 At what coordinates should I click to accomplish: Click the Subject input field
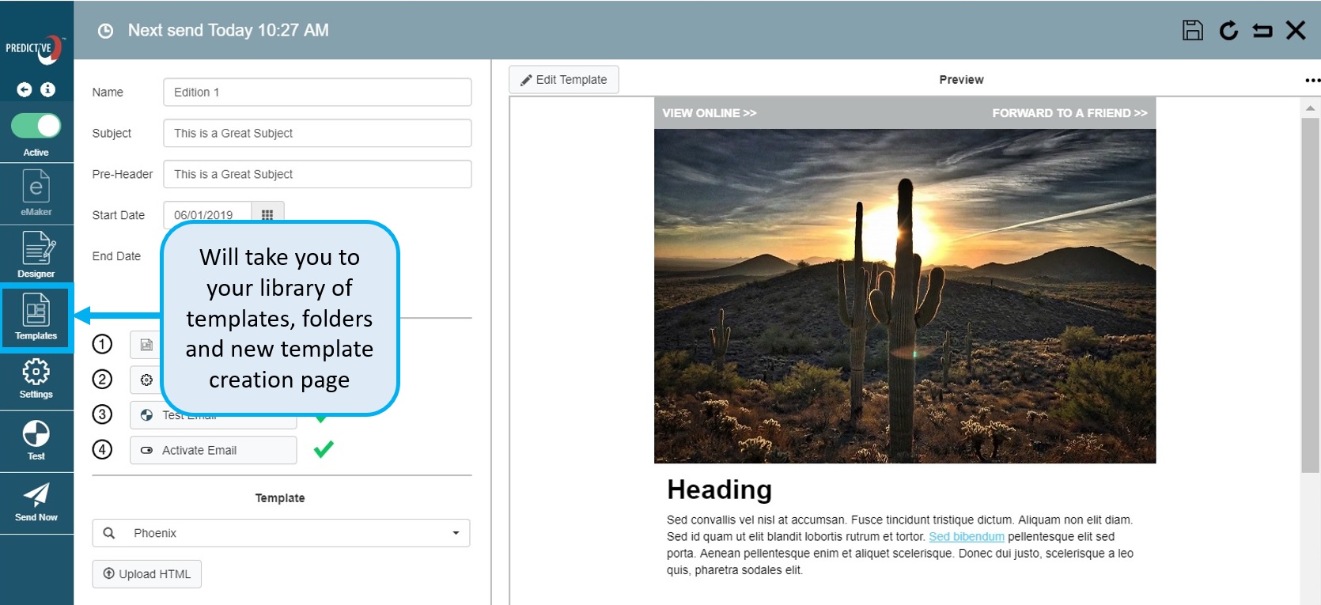point(317,133)
